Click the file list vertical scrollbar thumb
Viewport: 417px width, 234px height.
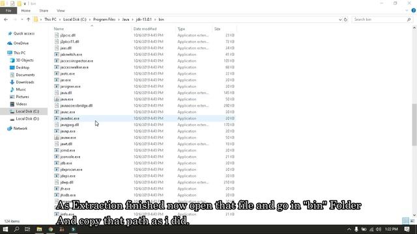click(x=414, y=125)
